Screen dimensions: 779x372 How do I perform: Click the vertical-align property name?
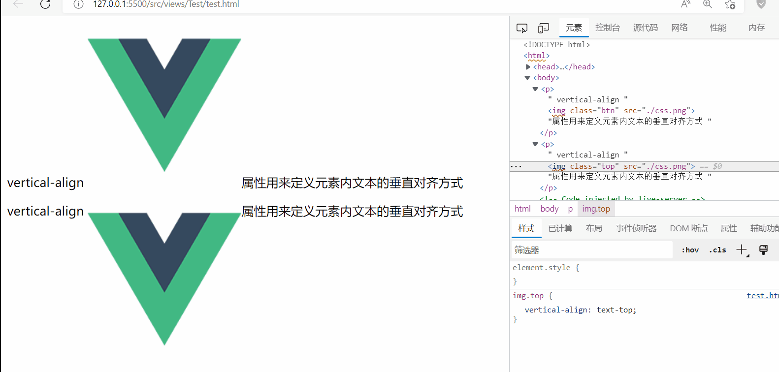tap(556, 310)
